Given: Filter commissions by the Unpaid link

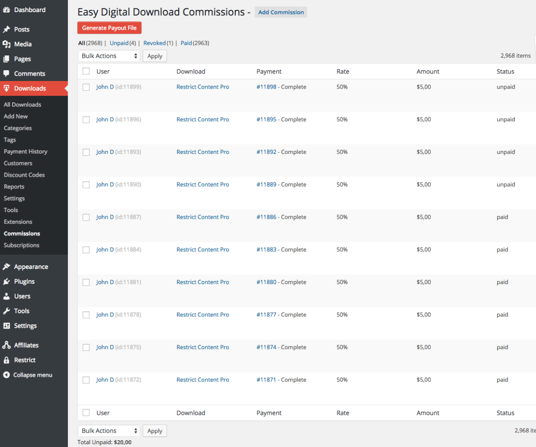Looking at the screenshot, I should pyautogui.click(x=119, y=43).
